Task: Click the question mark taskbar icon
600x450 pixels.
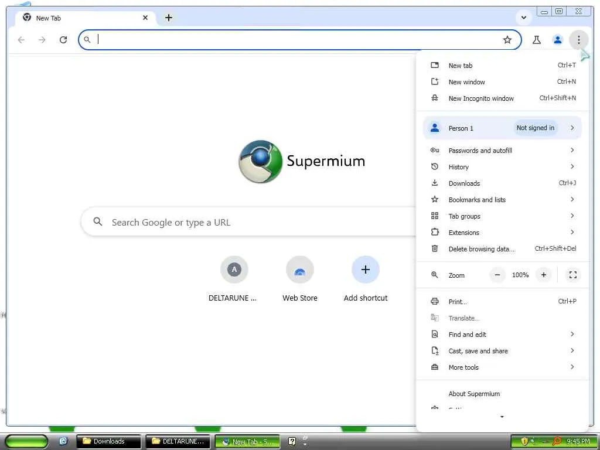Action: [292, 442]
